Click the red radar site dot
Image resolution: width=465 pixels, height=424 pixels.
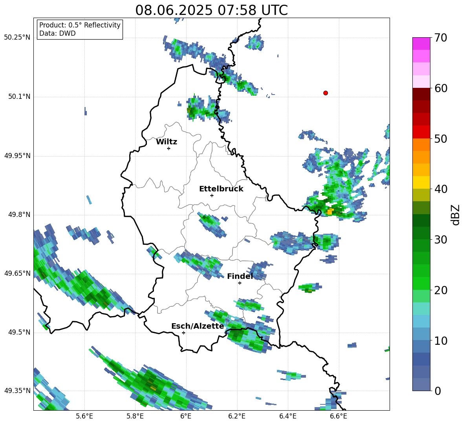tap(326, 93)
